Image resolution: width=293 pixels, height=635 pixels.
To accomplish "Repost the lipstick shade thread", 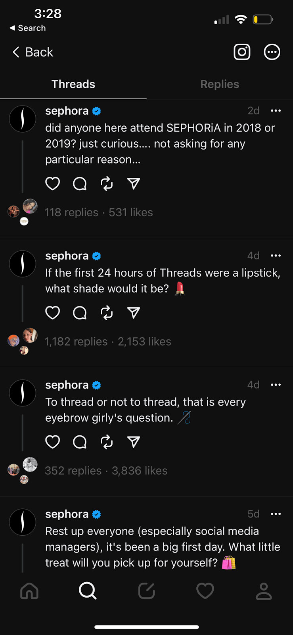I will [107, 313].
